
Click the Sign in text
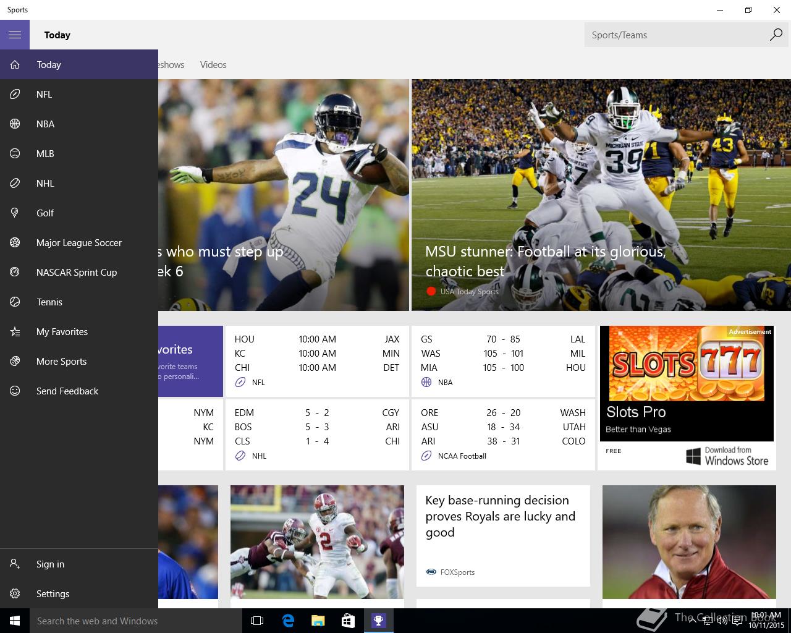(50, 564)
